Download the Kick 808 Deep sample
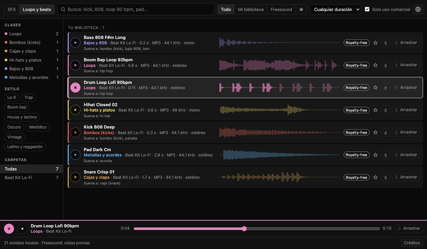 [386, 132]
